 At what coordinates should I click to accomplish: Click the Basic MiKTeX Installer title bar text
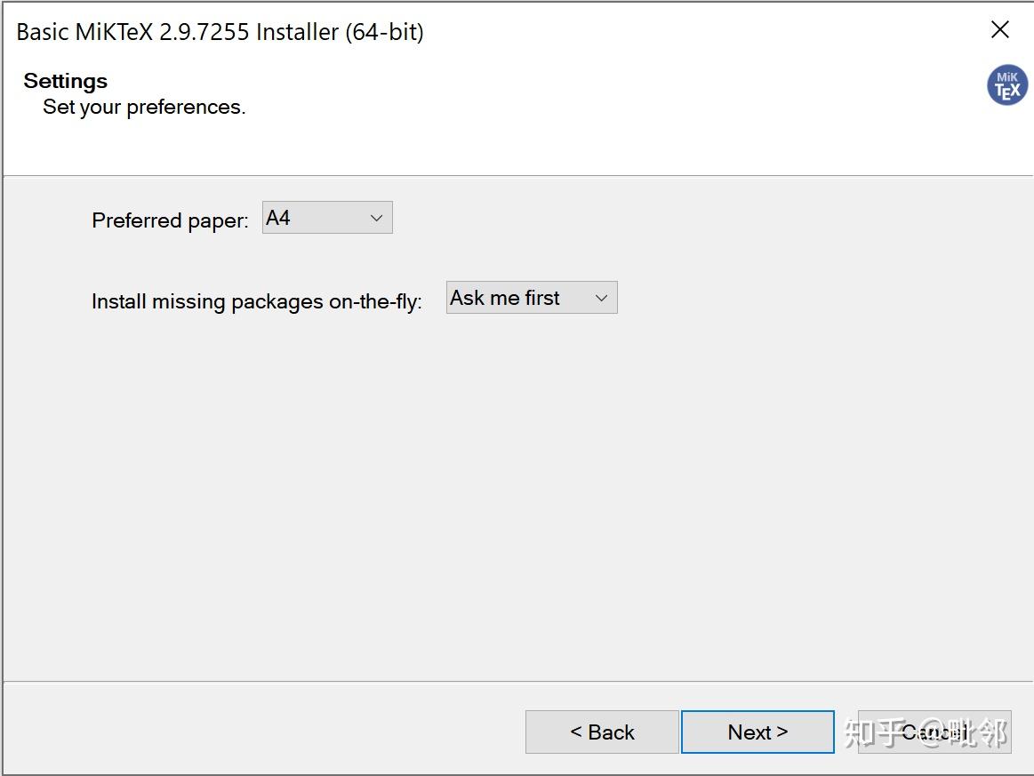click(x=220, y=32)
